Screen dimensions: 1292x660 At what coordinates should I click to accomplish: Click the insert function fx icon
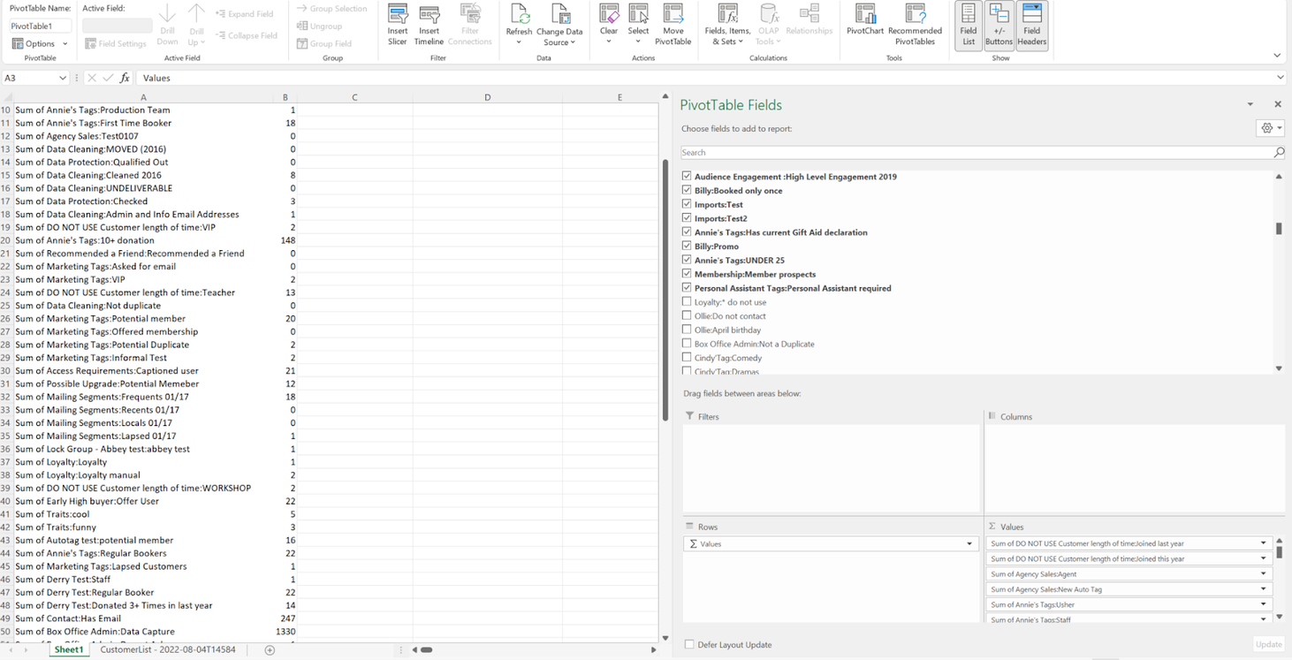pos(125,78)
